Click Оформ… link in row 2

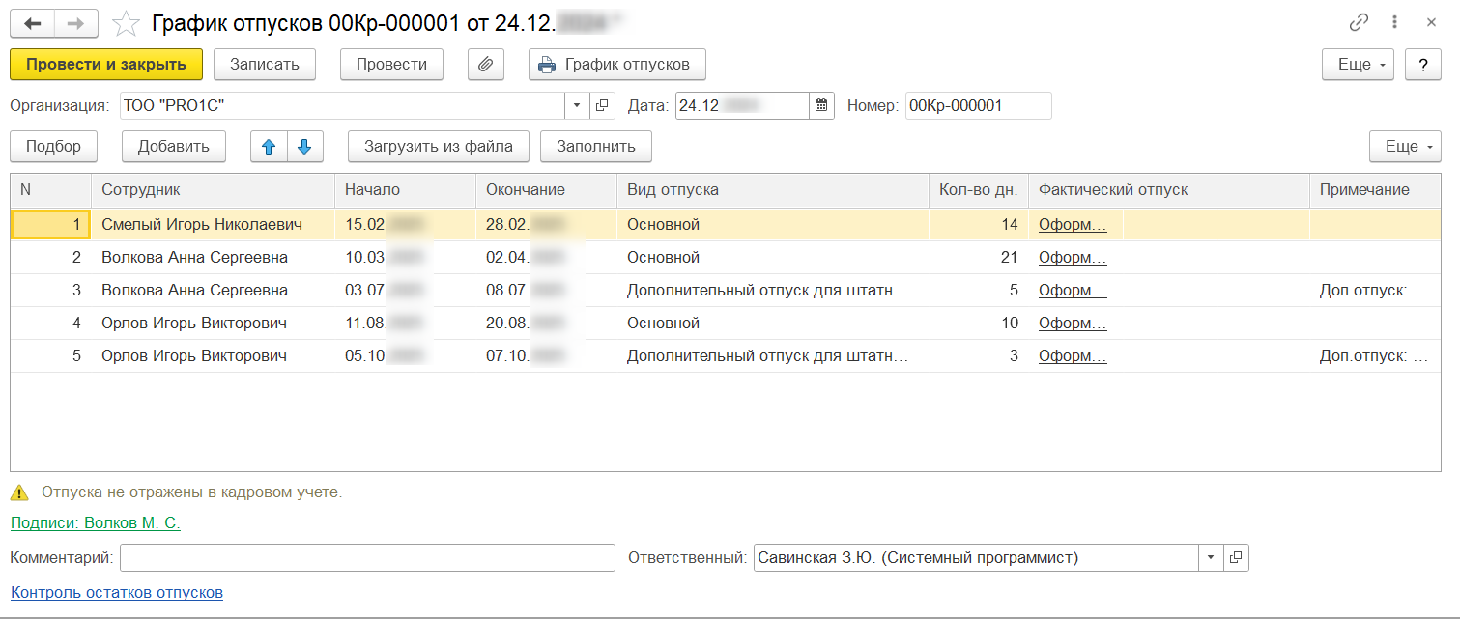1073,258
